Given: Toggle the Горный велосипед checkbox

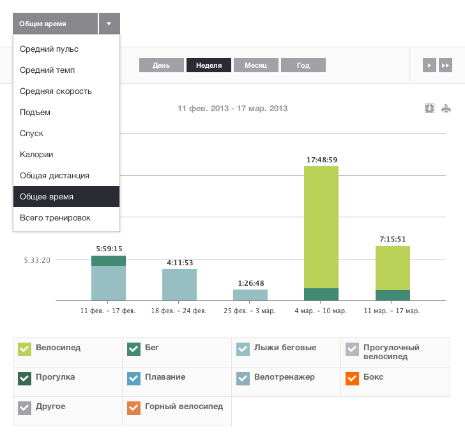Looking at the screenshot, I should click(x=133, y=407).
